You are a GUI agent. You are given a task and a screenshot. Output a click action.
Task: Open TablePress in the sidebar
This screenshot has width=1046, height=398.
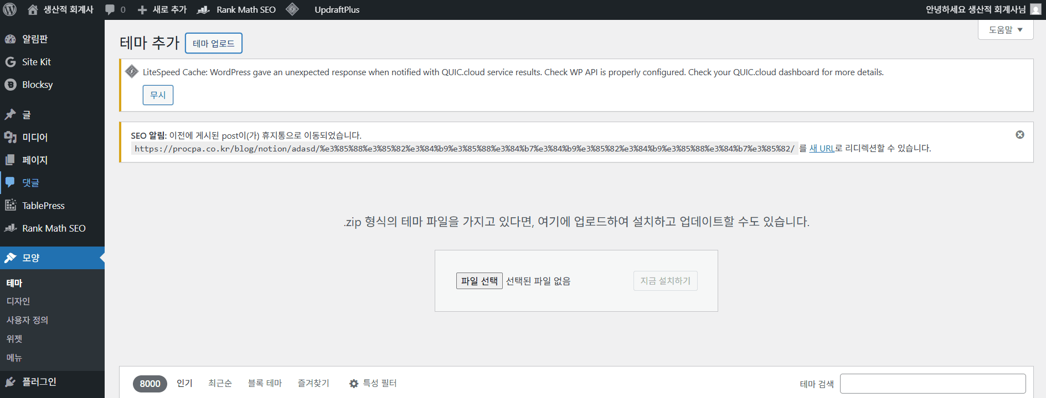tap(43, 206)
